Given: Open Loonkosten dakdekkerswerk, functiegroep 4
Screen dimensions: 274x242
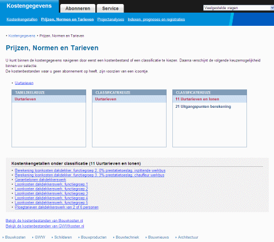Looking at the screenshot, I should pos(51,198).
